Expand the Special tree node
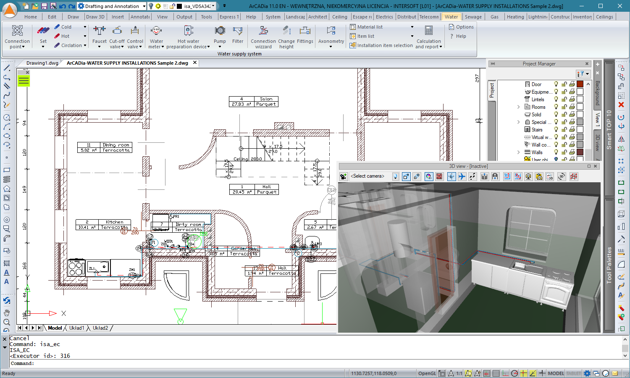This screenshot has height=378, width=630. click(518, 122)
